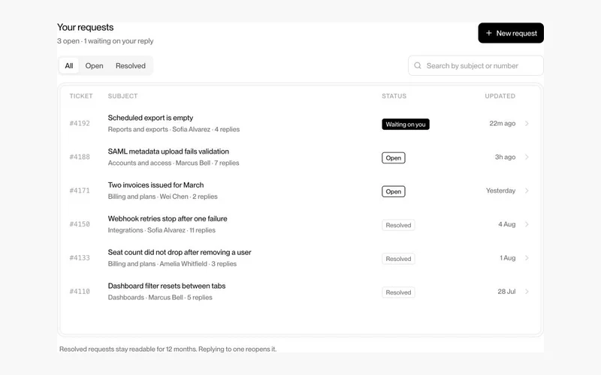This screenshot has width=601, height=375.
Task: Click 'Billing and plans · Amelia Whitfield · 3 replies'
Action: tap(172, 264)
